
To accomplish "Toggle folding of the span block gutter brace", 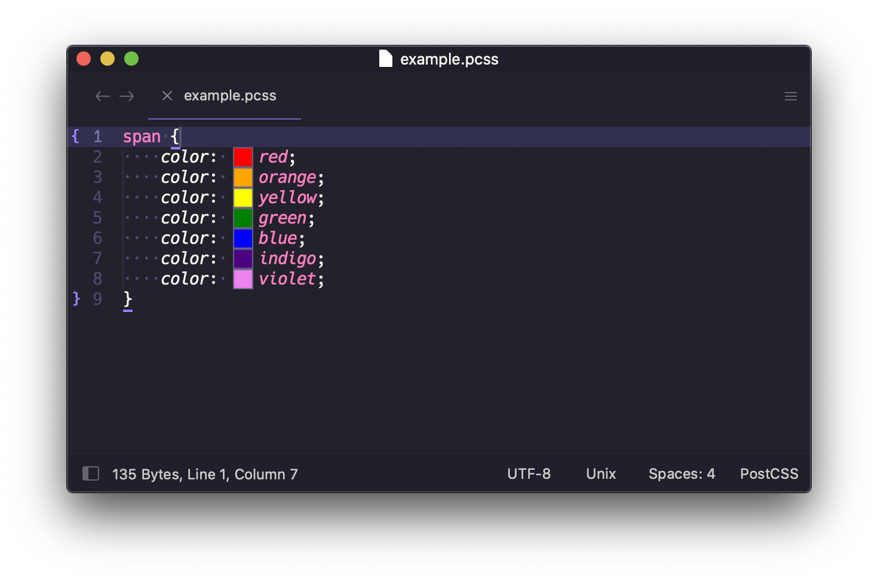I will pos(75,136).
